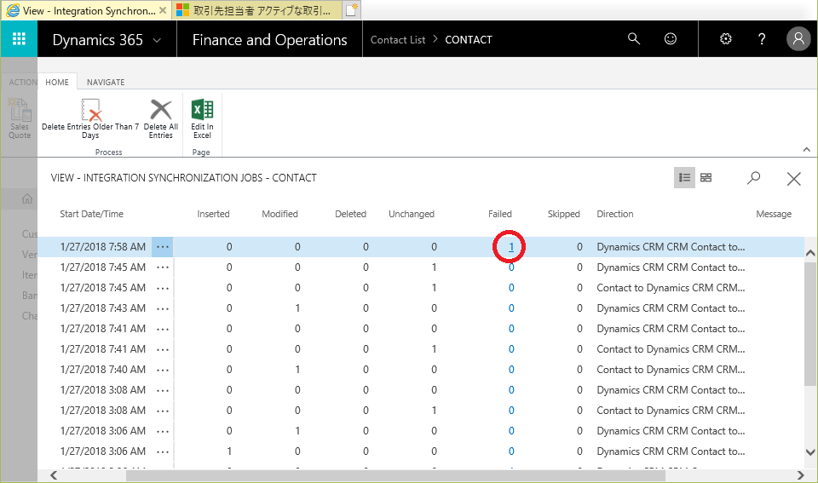Sort by Start Date/Time column header
The width and height of the screenshot is (818, 483).
(91, 214)
